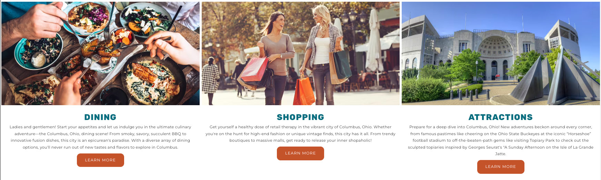The image size is (601, 180).
Task: Select the DINING heading
Action: (x=100, y=117)
